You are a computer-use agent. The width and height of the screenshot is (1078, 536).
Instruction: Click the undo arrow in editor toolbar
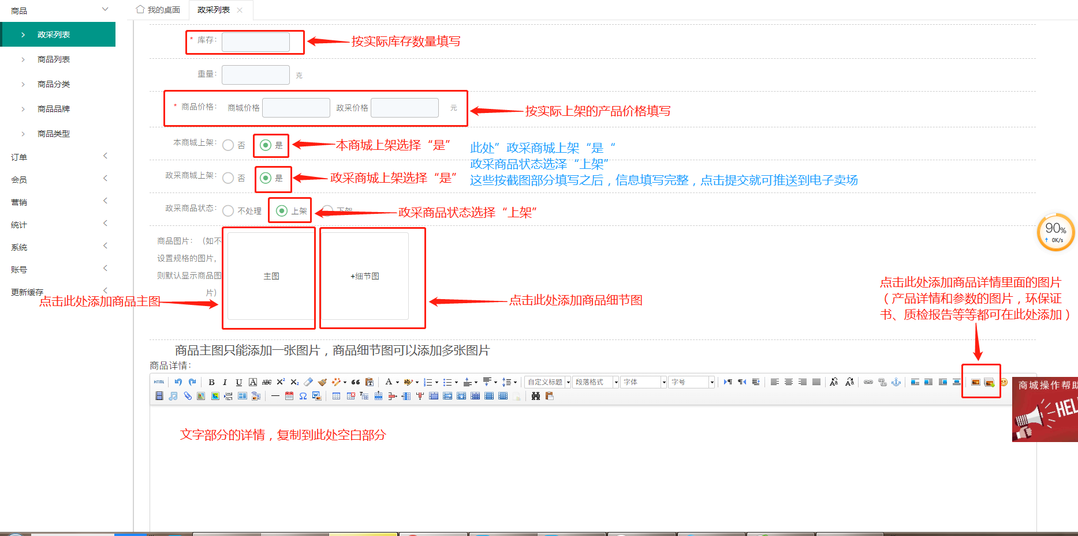178,382
